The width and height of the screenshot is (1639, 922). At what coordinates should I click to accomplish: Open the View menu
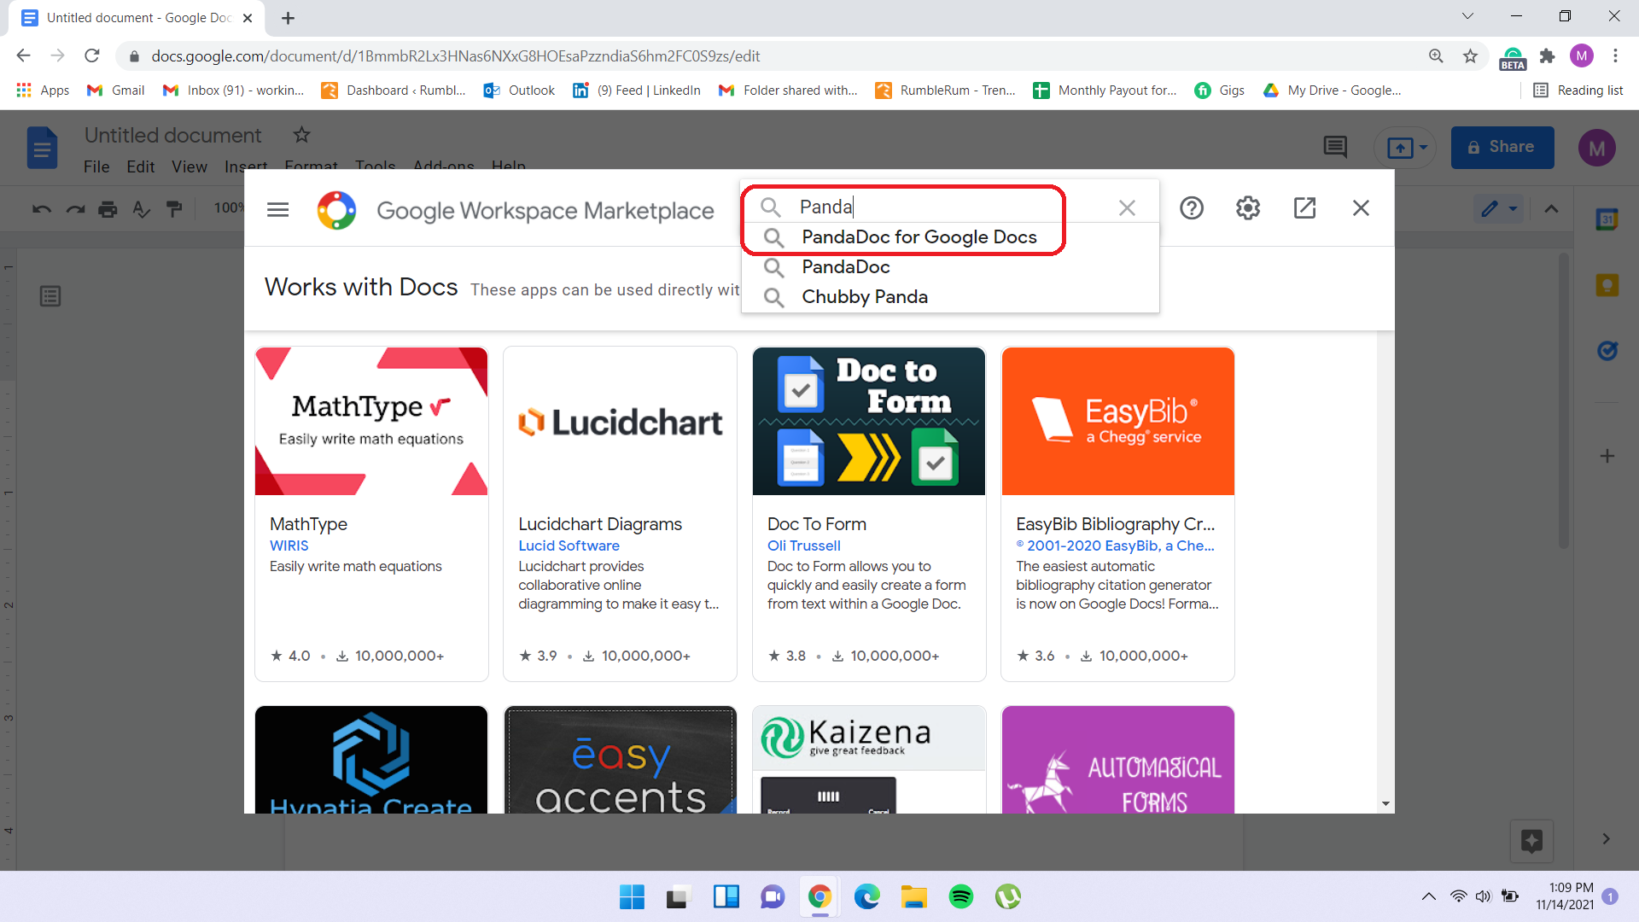click(190, 166)
